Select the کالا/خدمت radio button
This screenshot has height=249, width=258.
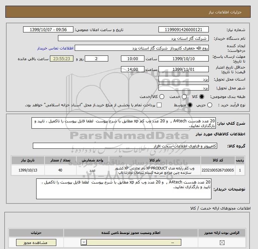162,97
